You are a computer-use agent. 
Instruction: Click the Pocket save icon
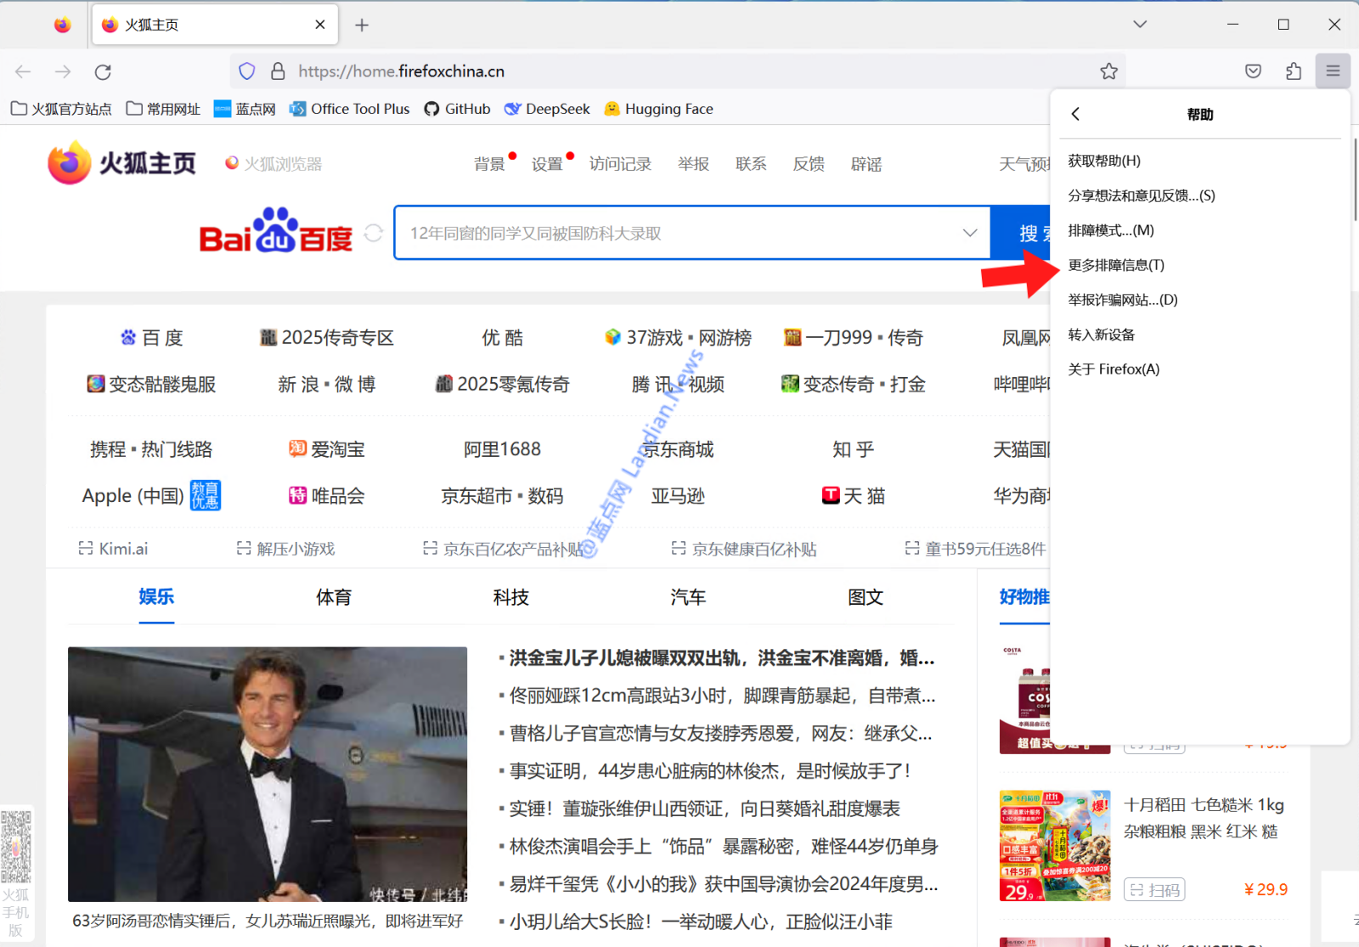point(1253,71)
